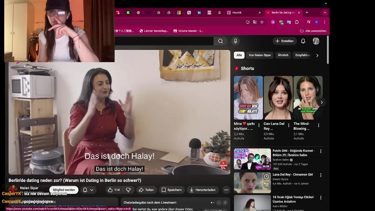This screenshot has height=211, width=375.
Task: Close the Hazırlık browser tab
Action: pos(260,13)
